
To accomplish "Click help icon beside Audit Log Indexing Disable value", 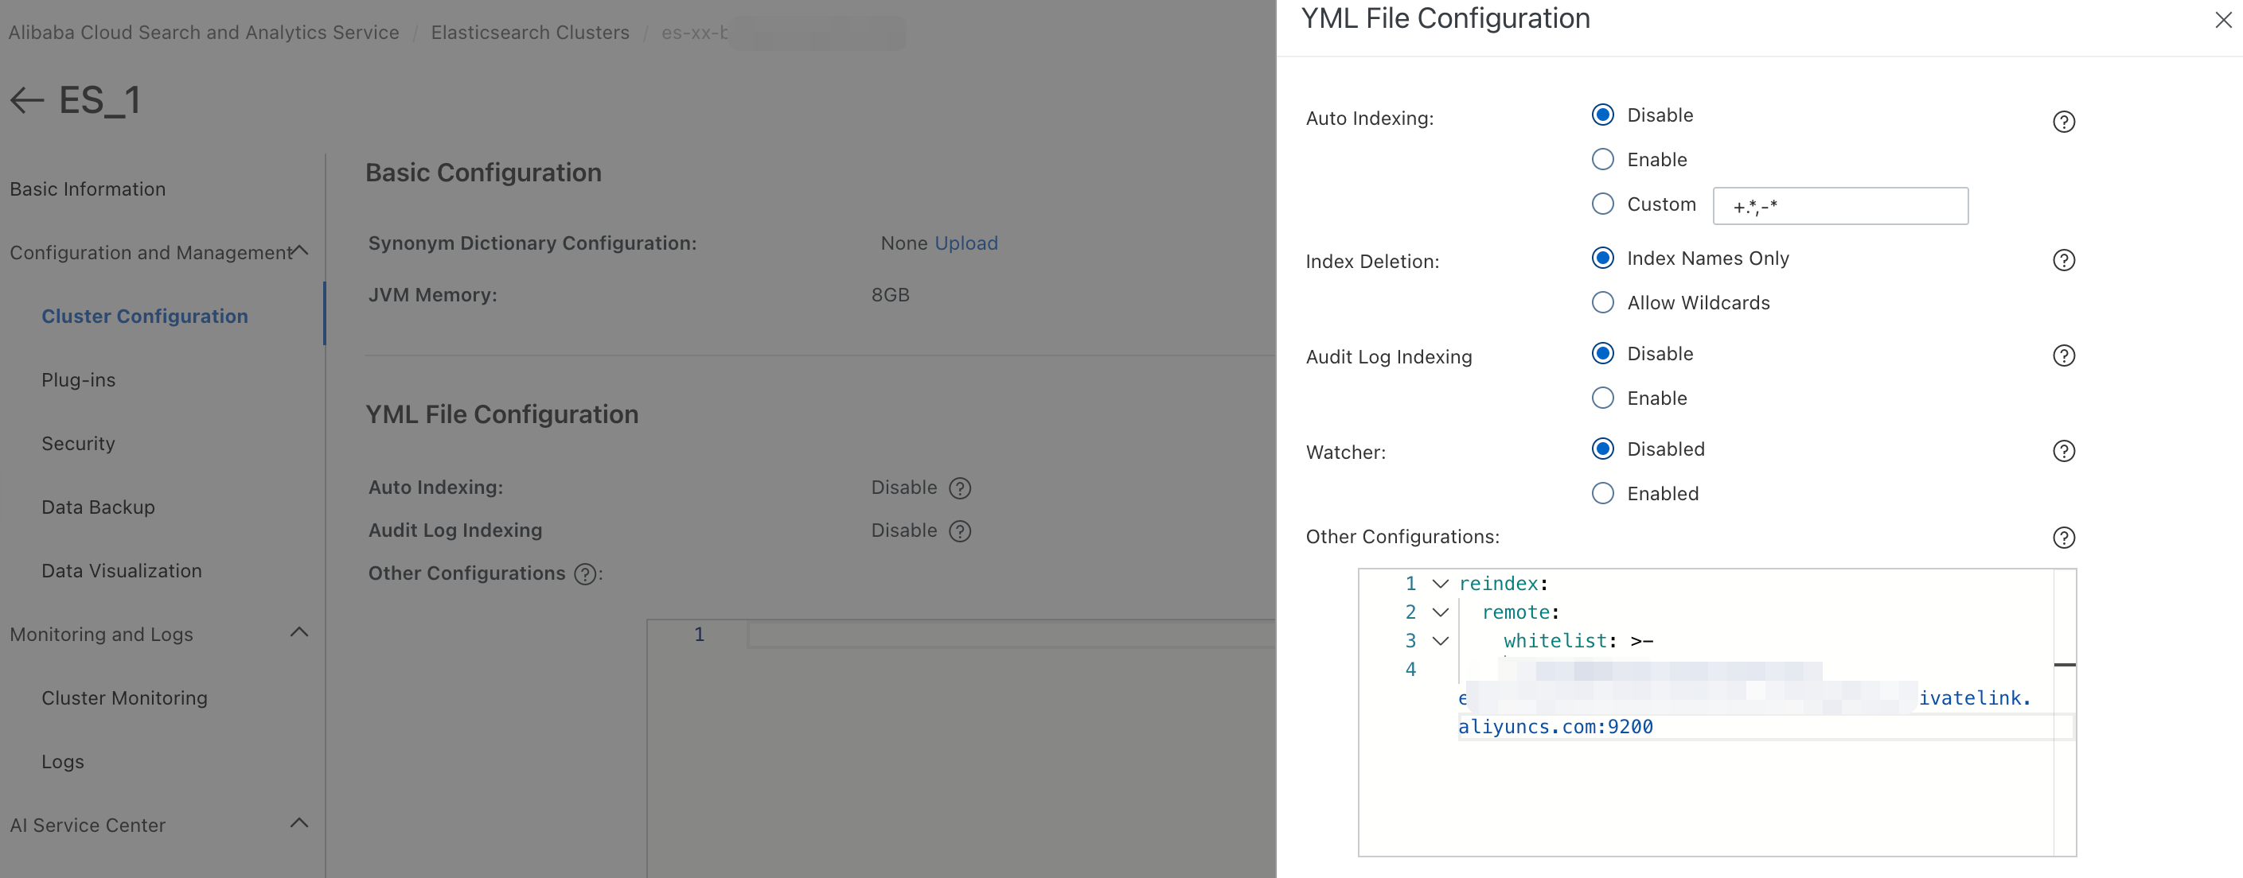I will pos(960,530).
